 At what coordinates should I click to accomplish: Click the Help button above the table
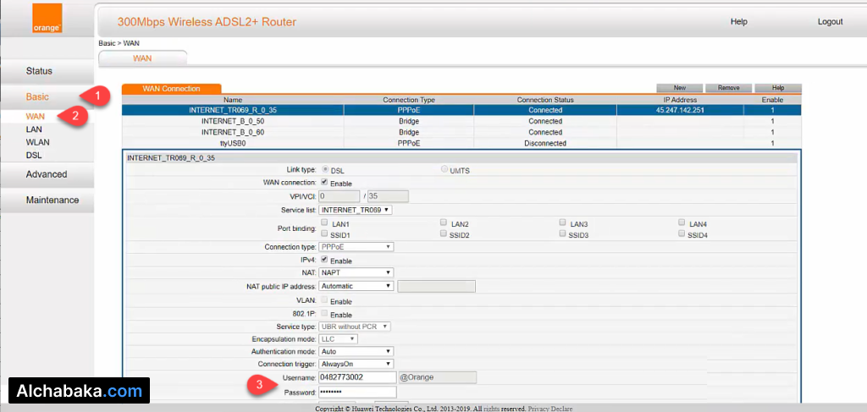778,88
